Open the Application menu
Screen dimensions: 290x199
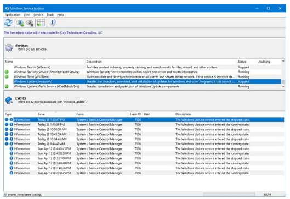[13, 15]
